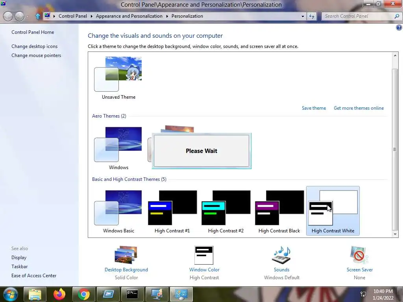The height and width of the screenshot is (302, 403).
Task: Expand breadcrumb arrow after Appearance and Personalization
Action: tap(167, 16)
